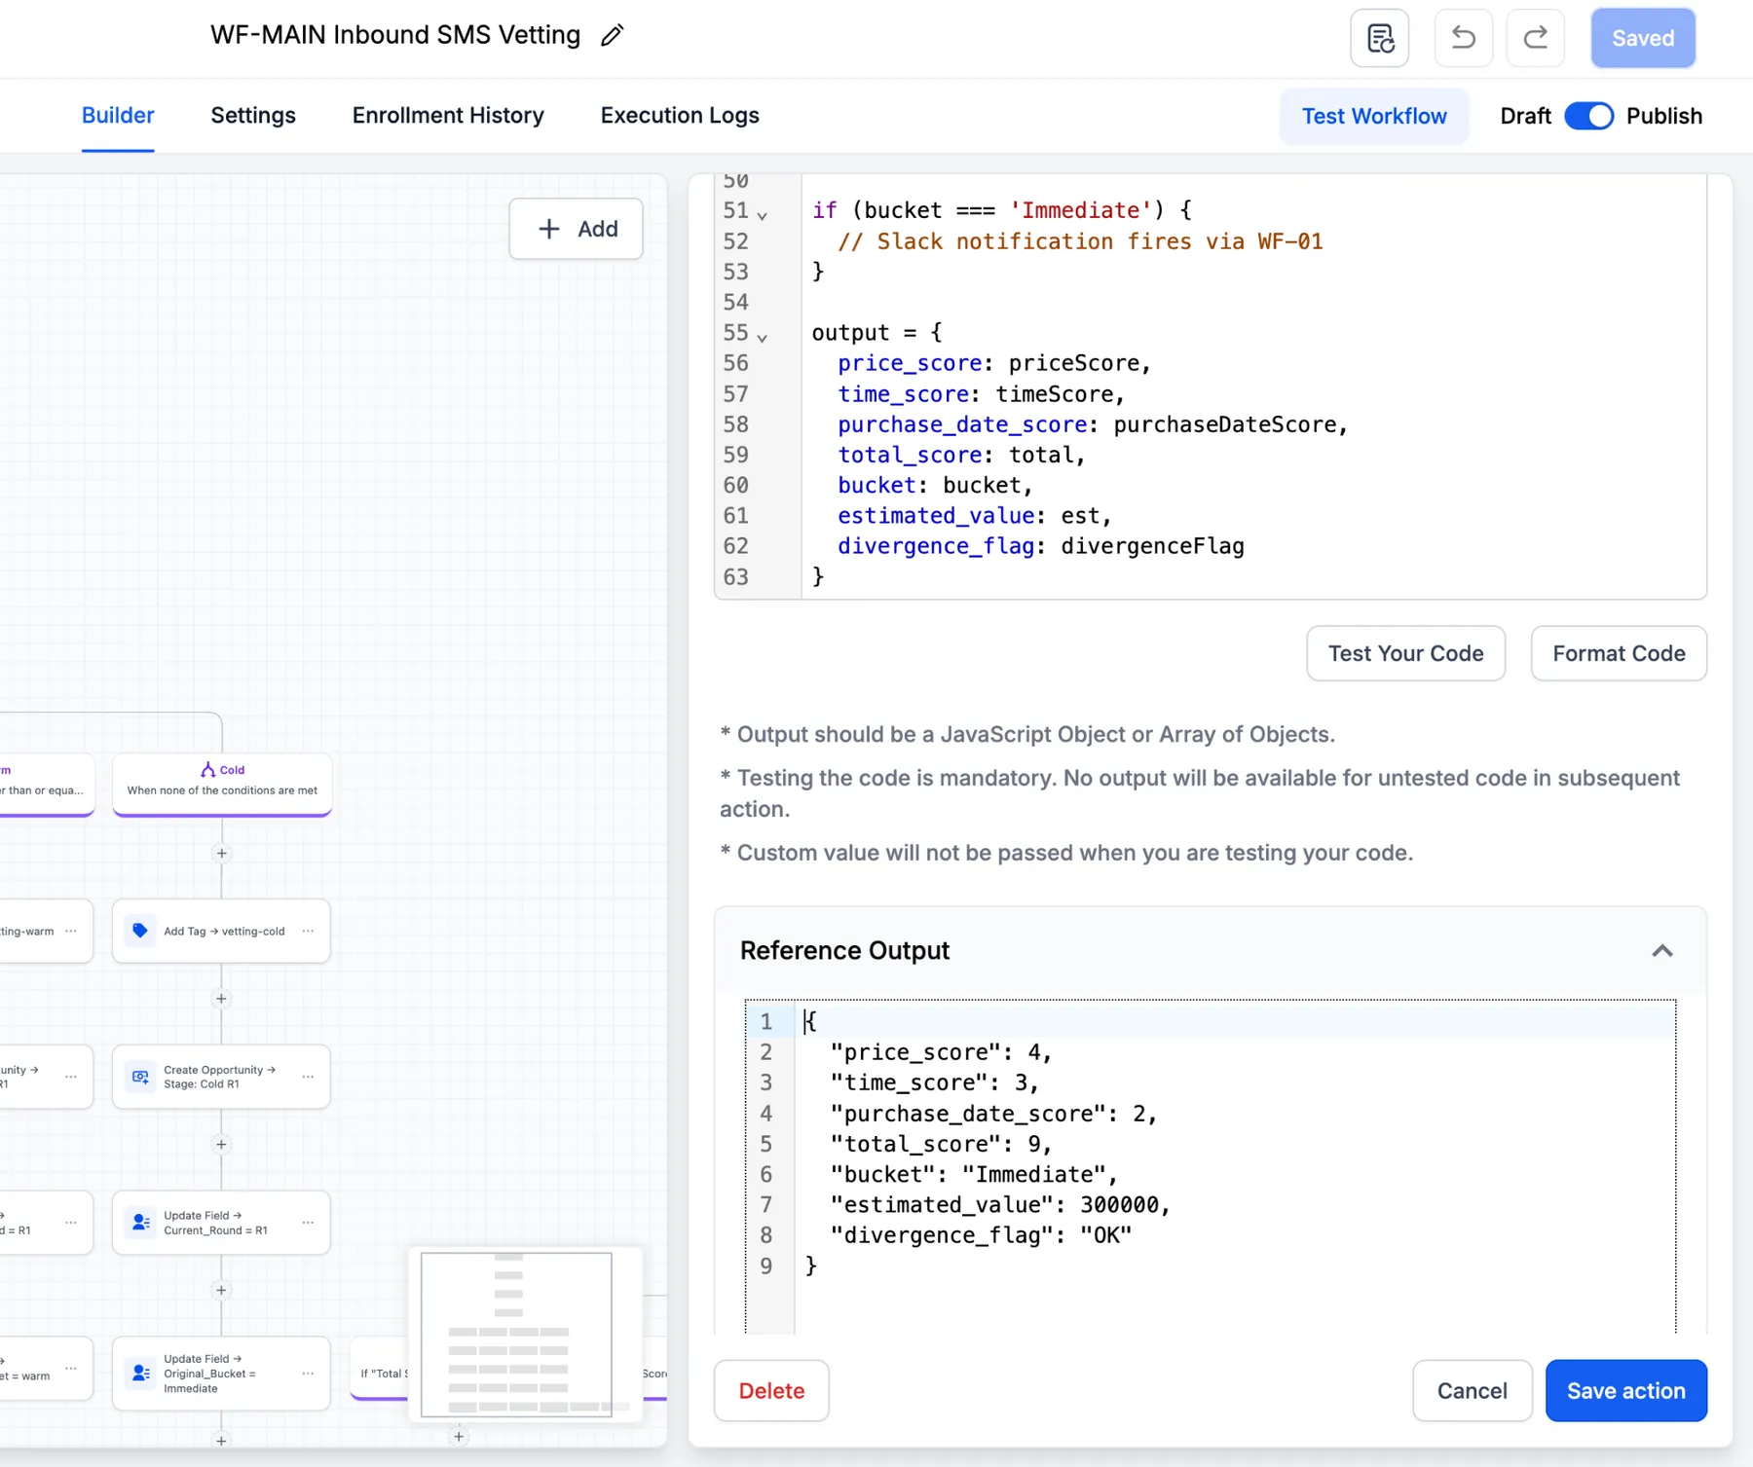Open ellipsis menu on the 'd = R1' node
The image size is (1753, 1467).
click(x=71, y=1223)
